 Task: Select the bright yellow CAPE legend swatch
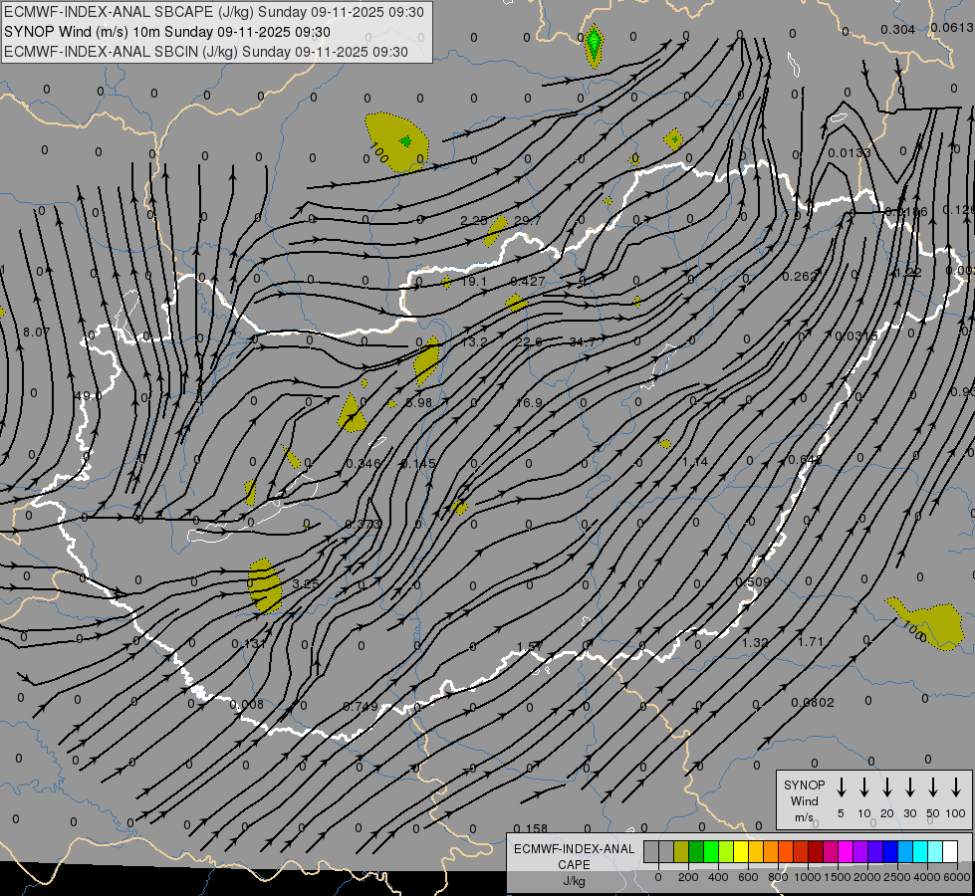click(x=741, y=852)
